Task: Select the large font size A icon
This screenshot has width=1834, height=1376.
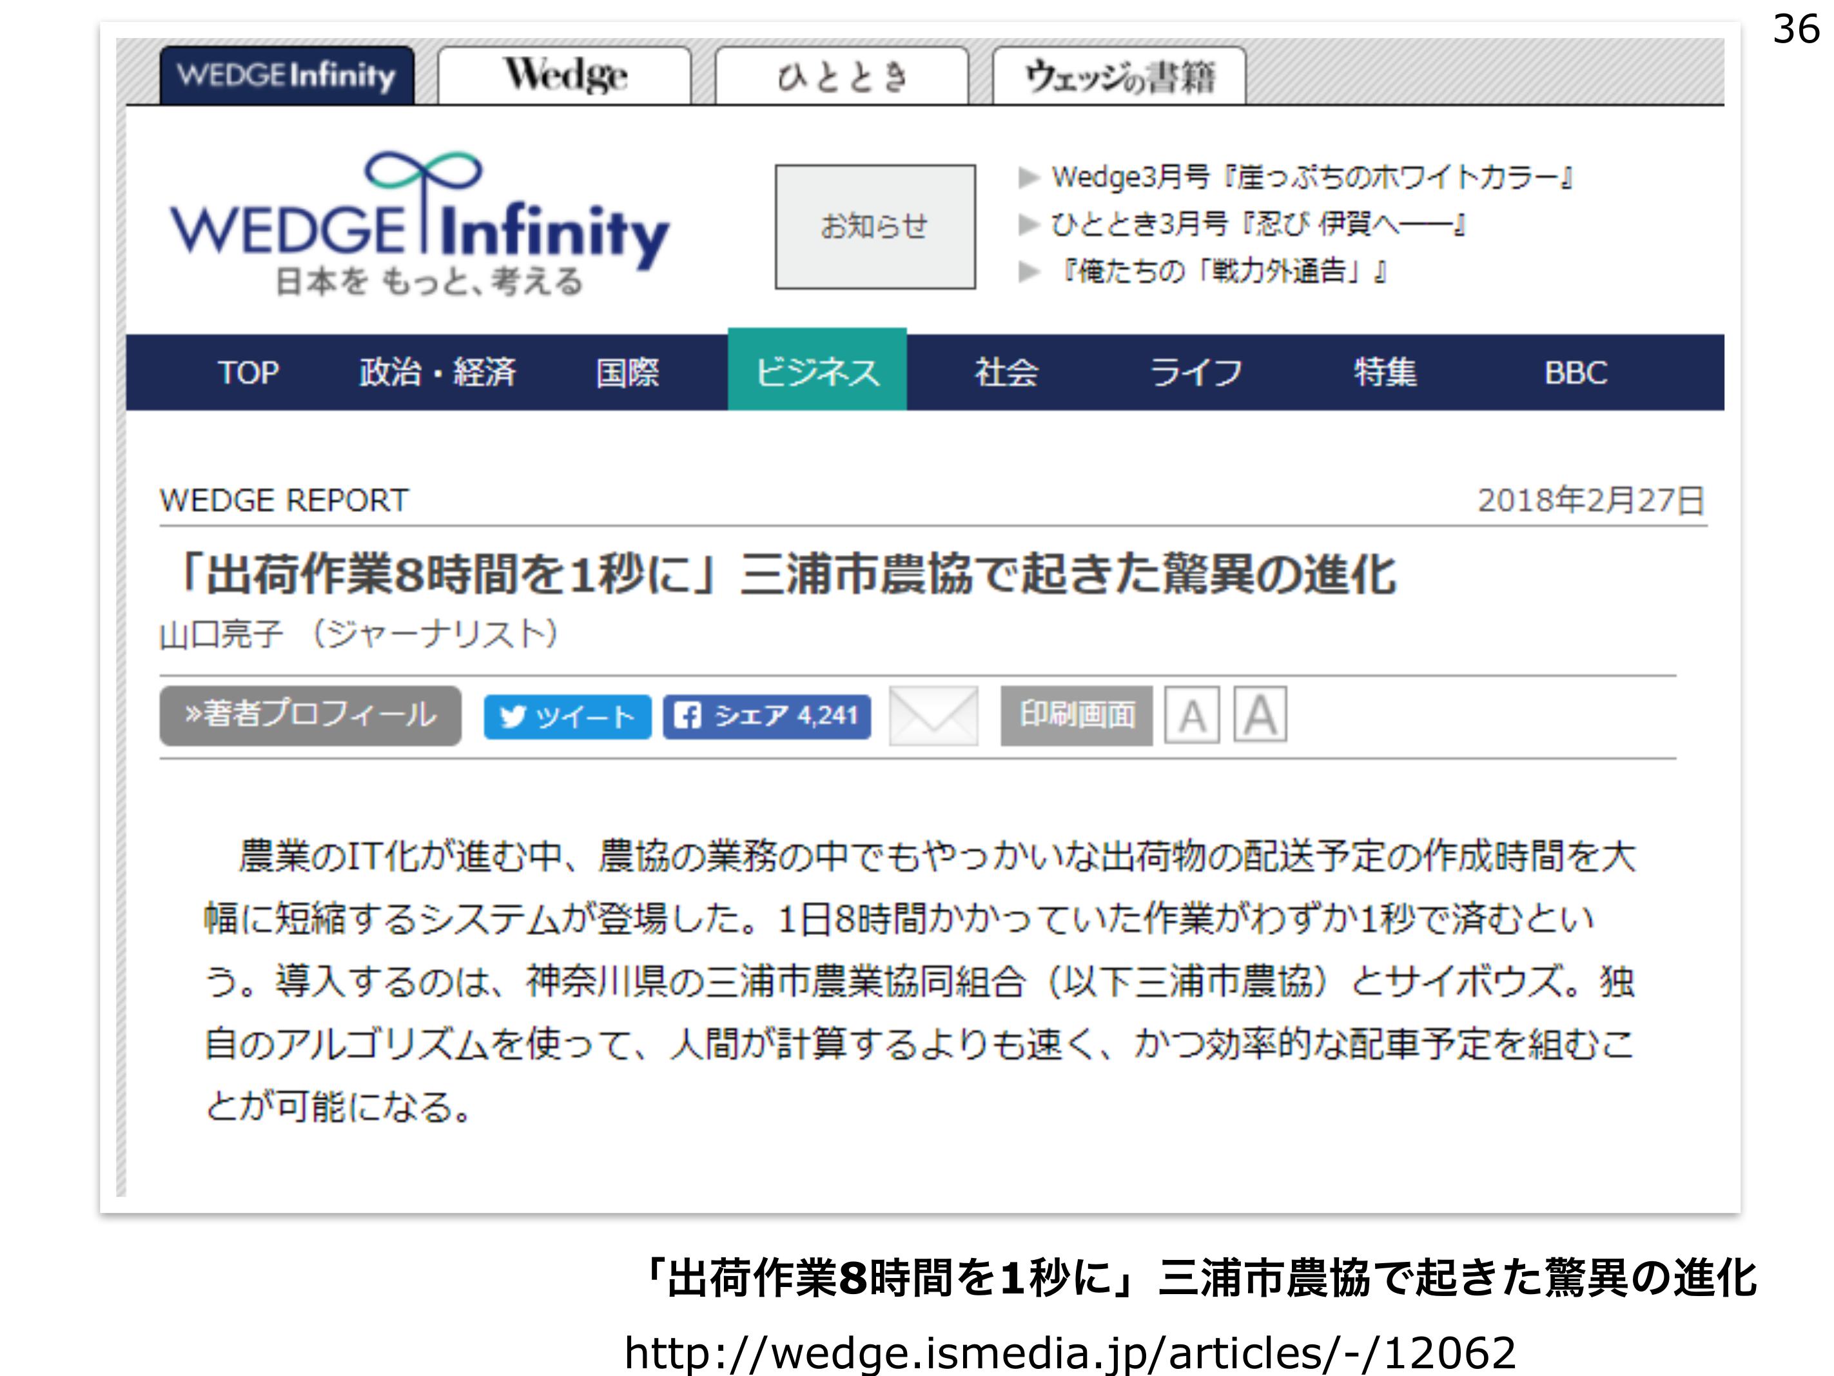Action: coord(1260,714)
